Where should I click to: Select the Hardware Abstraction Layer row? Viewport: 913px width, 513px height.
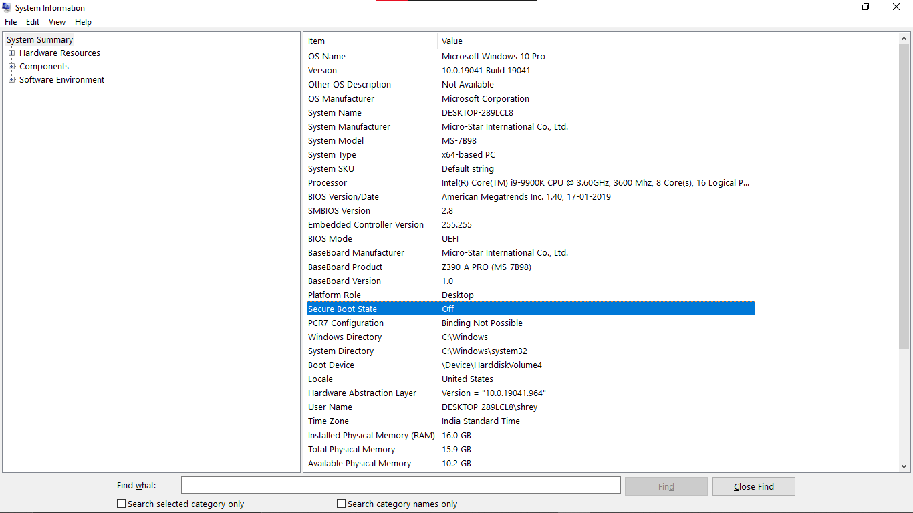pos(531,393)
